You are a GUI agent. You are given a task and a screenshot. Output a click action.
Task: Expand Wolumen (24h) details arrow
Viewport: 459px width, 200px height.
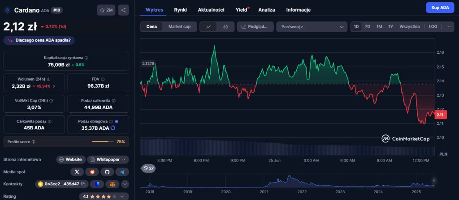click(x=54, y=86)
